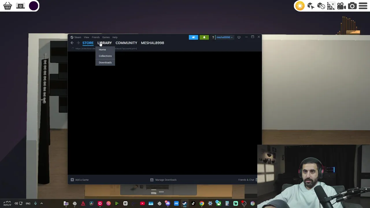
Task: Toggle the wall cutaway brick icon
Action: (331, 6)
